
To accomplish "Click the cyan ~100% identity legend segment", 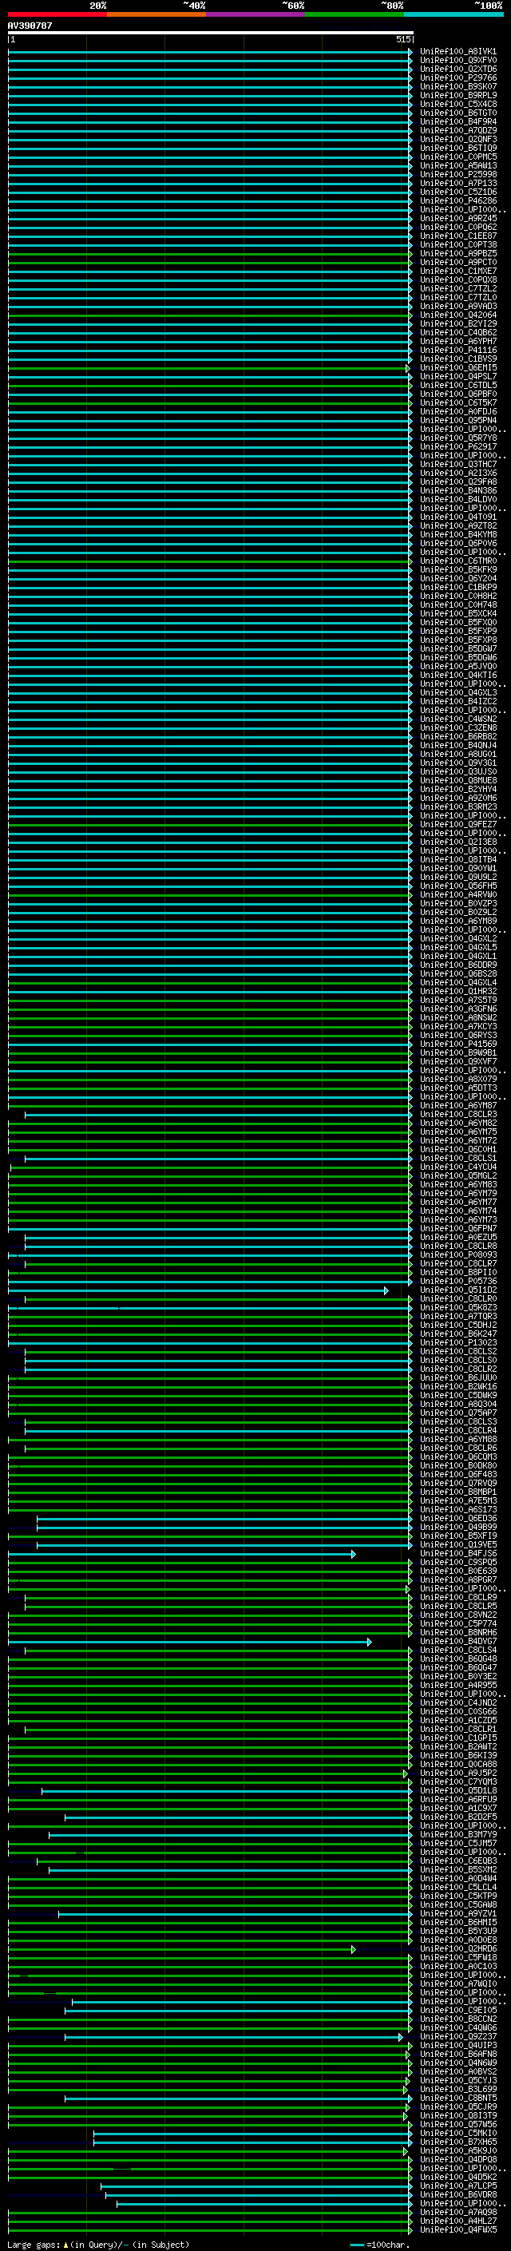I will pyautogui.click(x=454, y=14).
